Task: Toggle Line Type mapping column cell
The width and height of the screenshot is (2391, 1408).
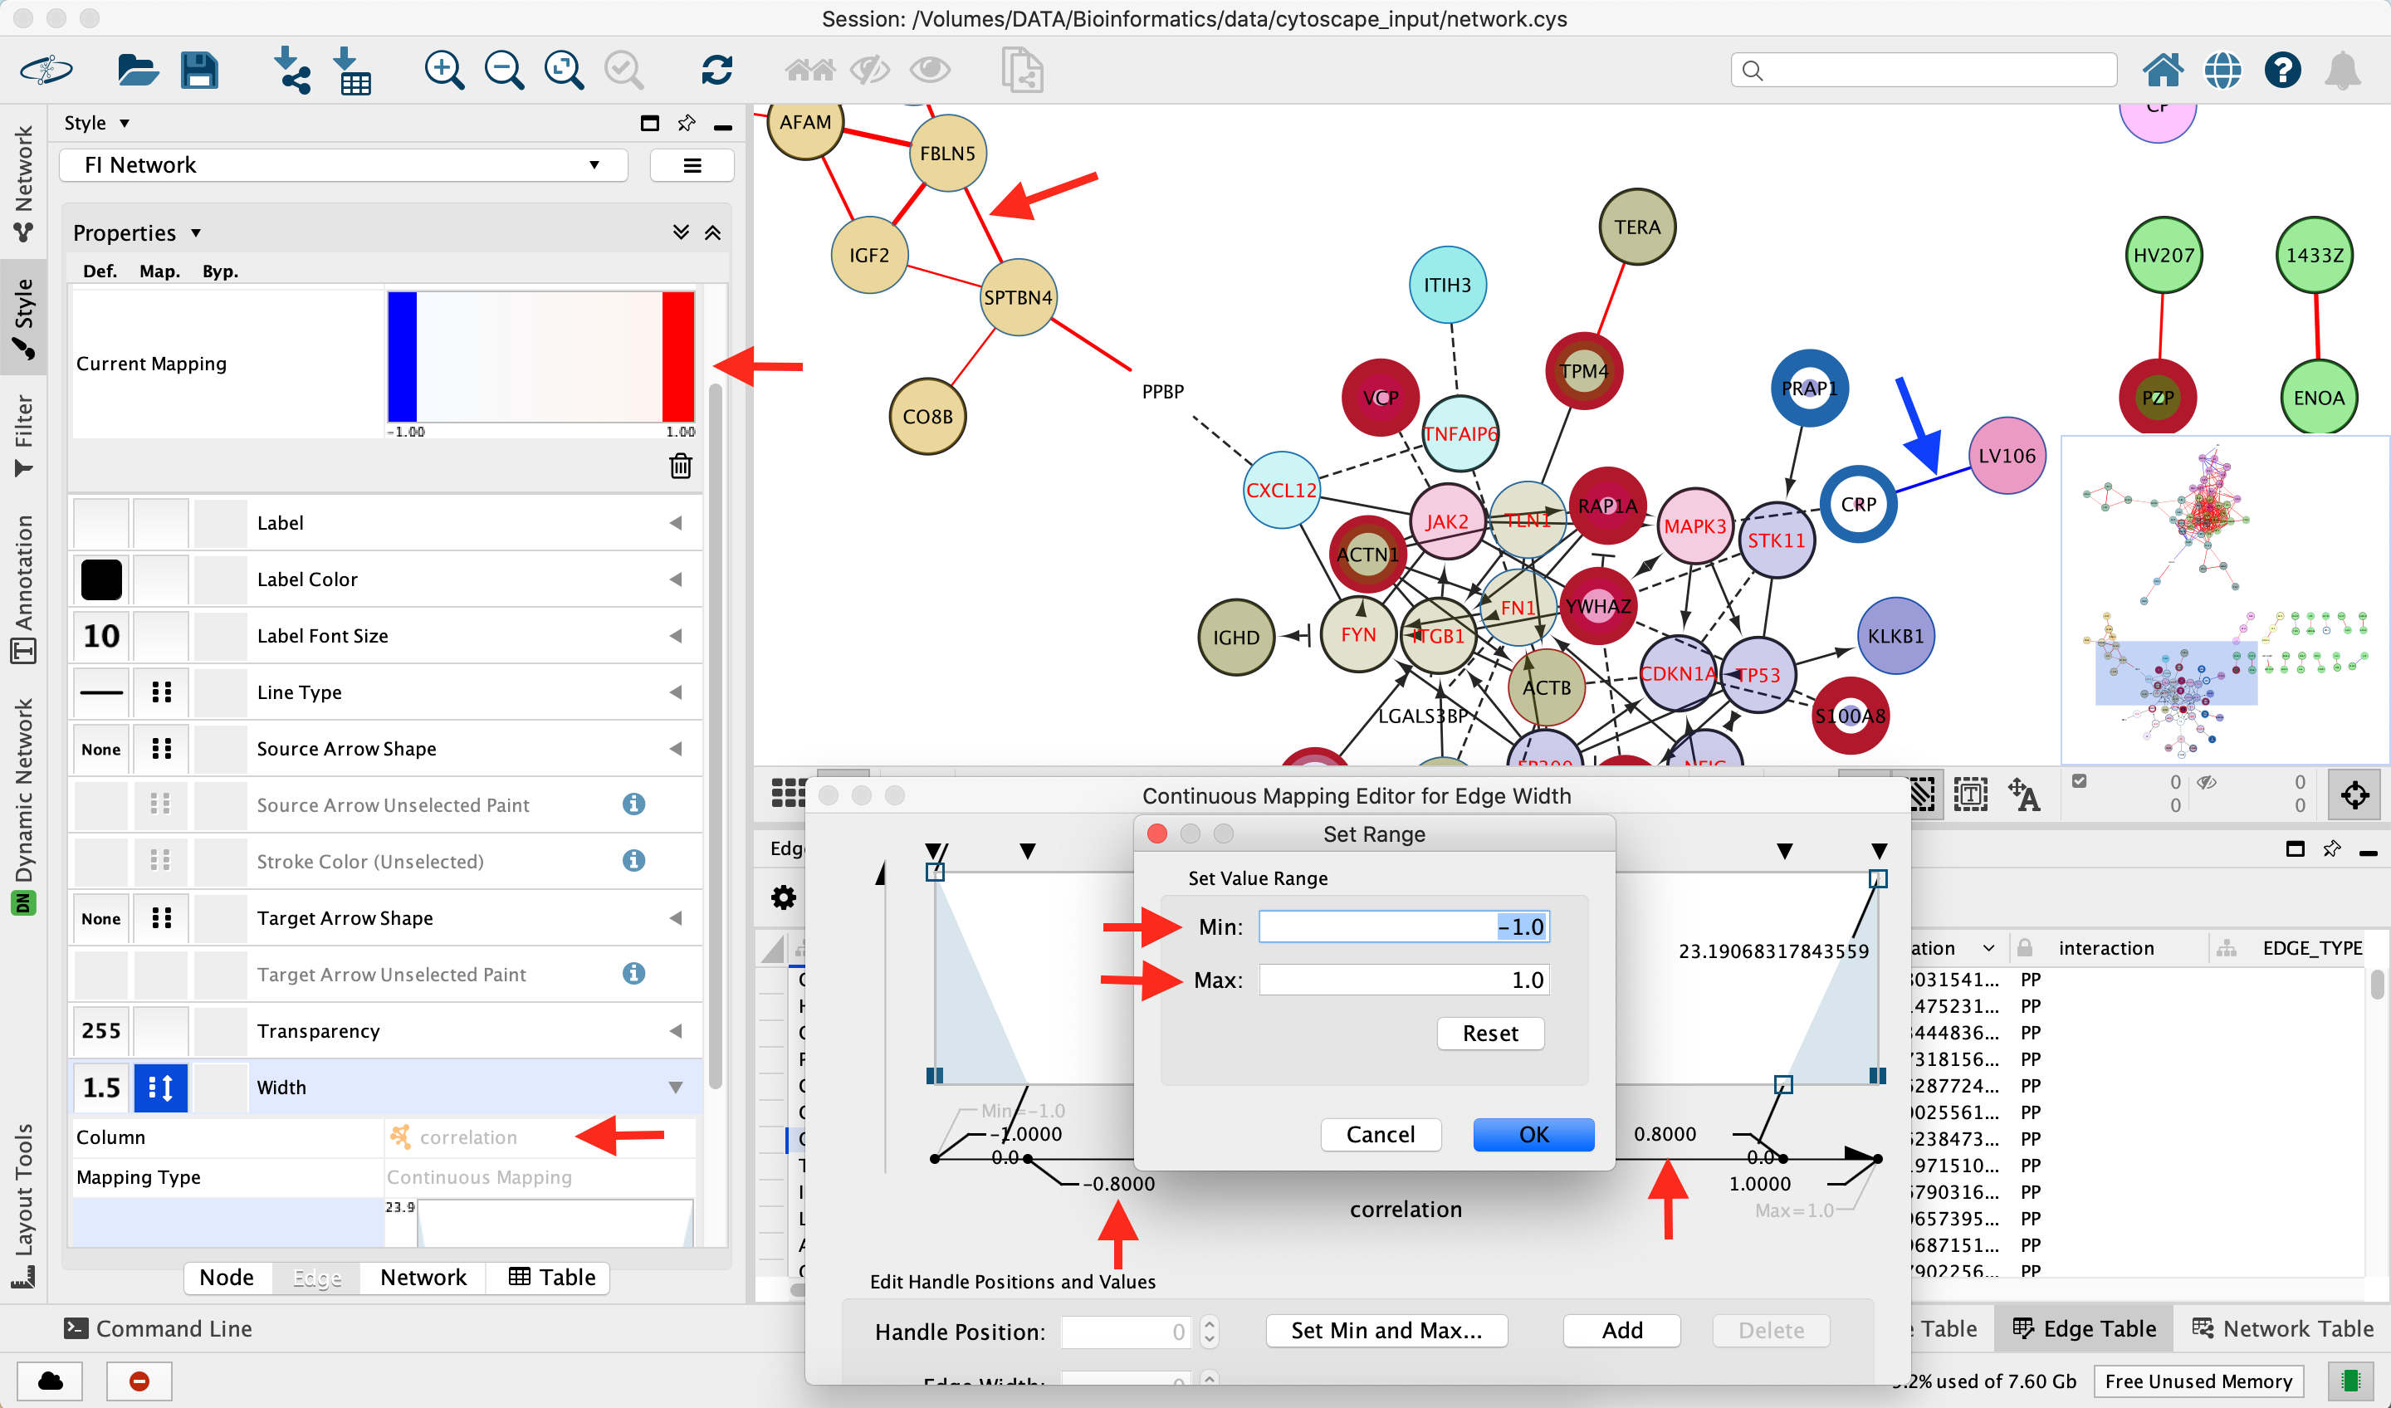Action: coord(161,692)
